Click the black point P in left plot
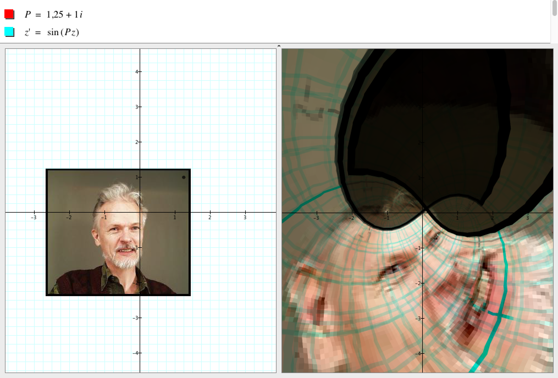Screen dimensions: 558x378 184,177
